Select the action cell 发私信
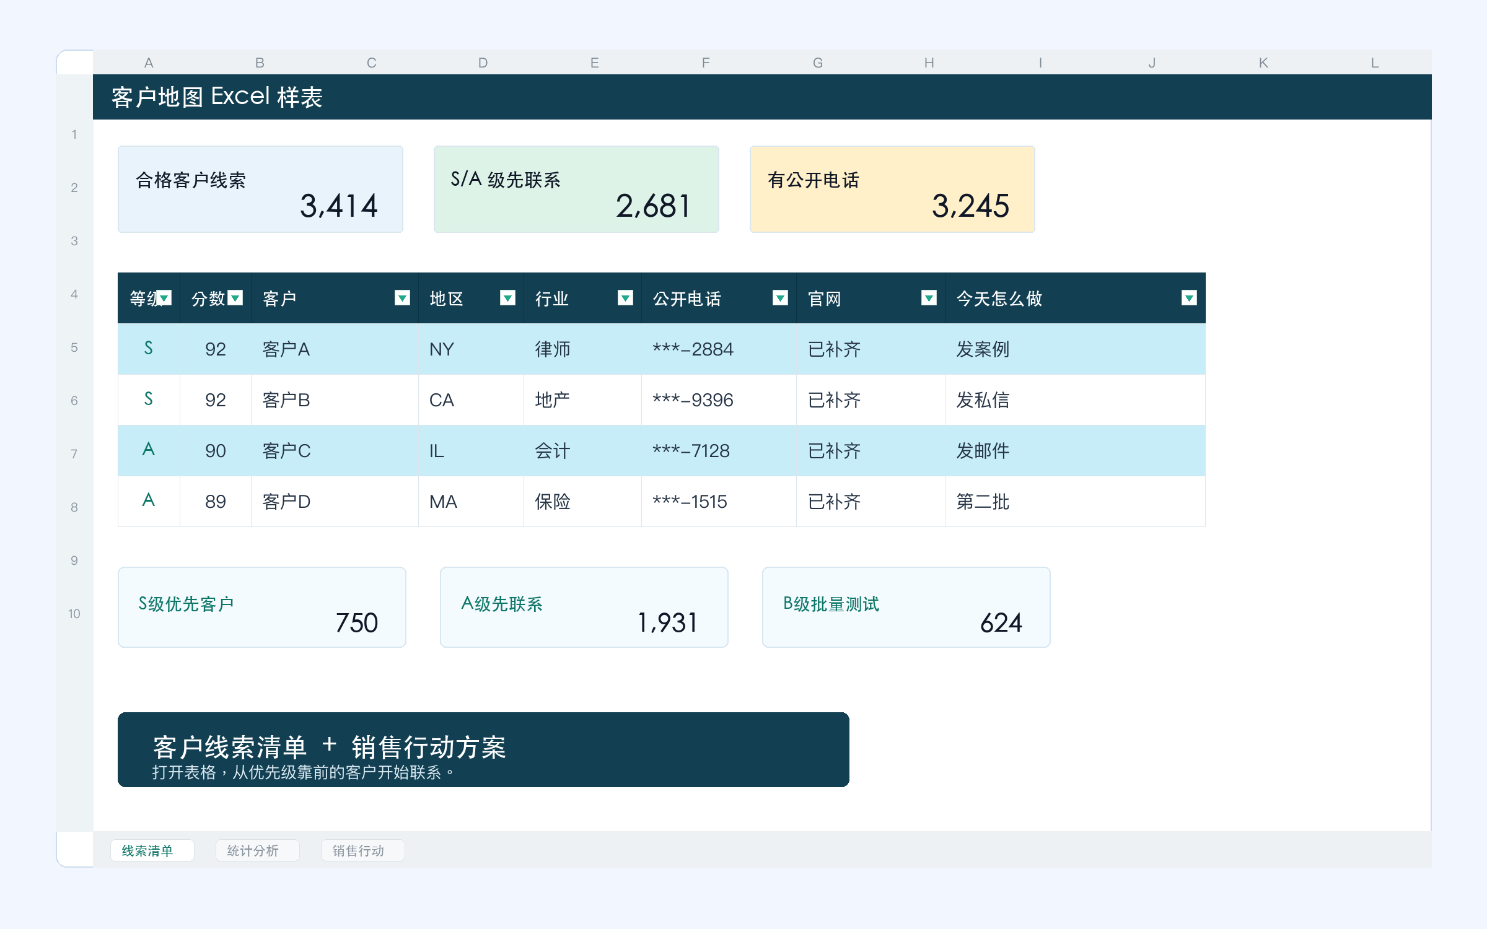This screenshot has height=929, width=1487. 1075,400
